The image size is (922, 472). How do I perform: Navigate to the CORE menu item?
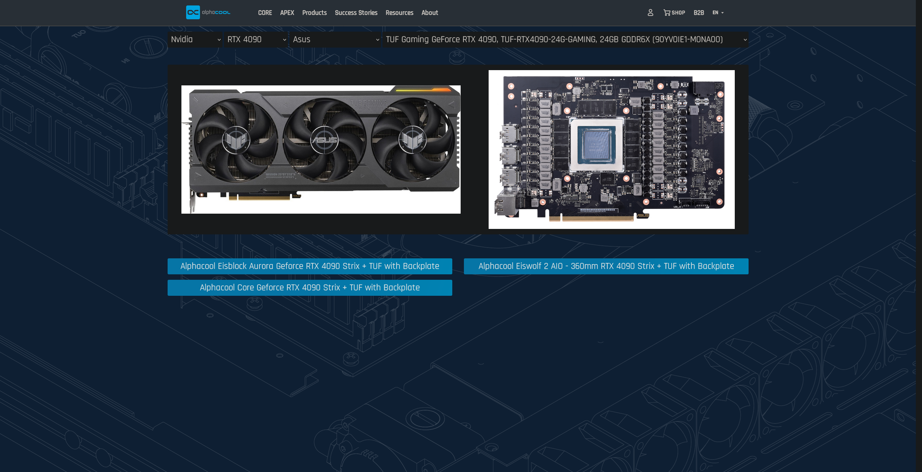[265, 13]
